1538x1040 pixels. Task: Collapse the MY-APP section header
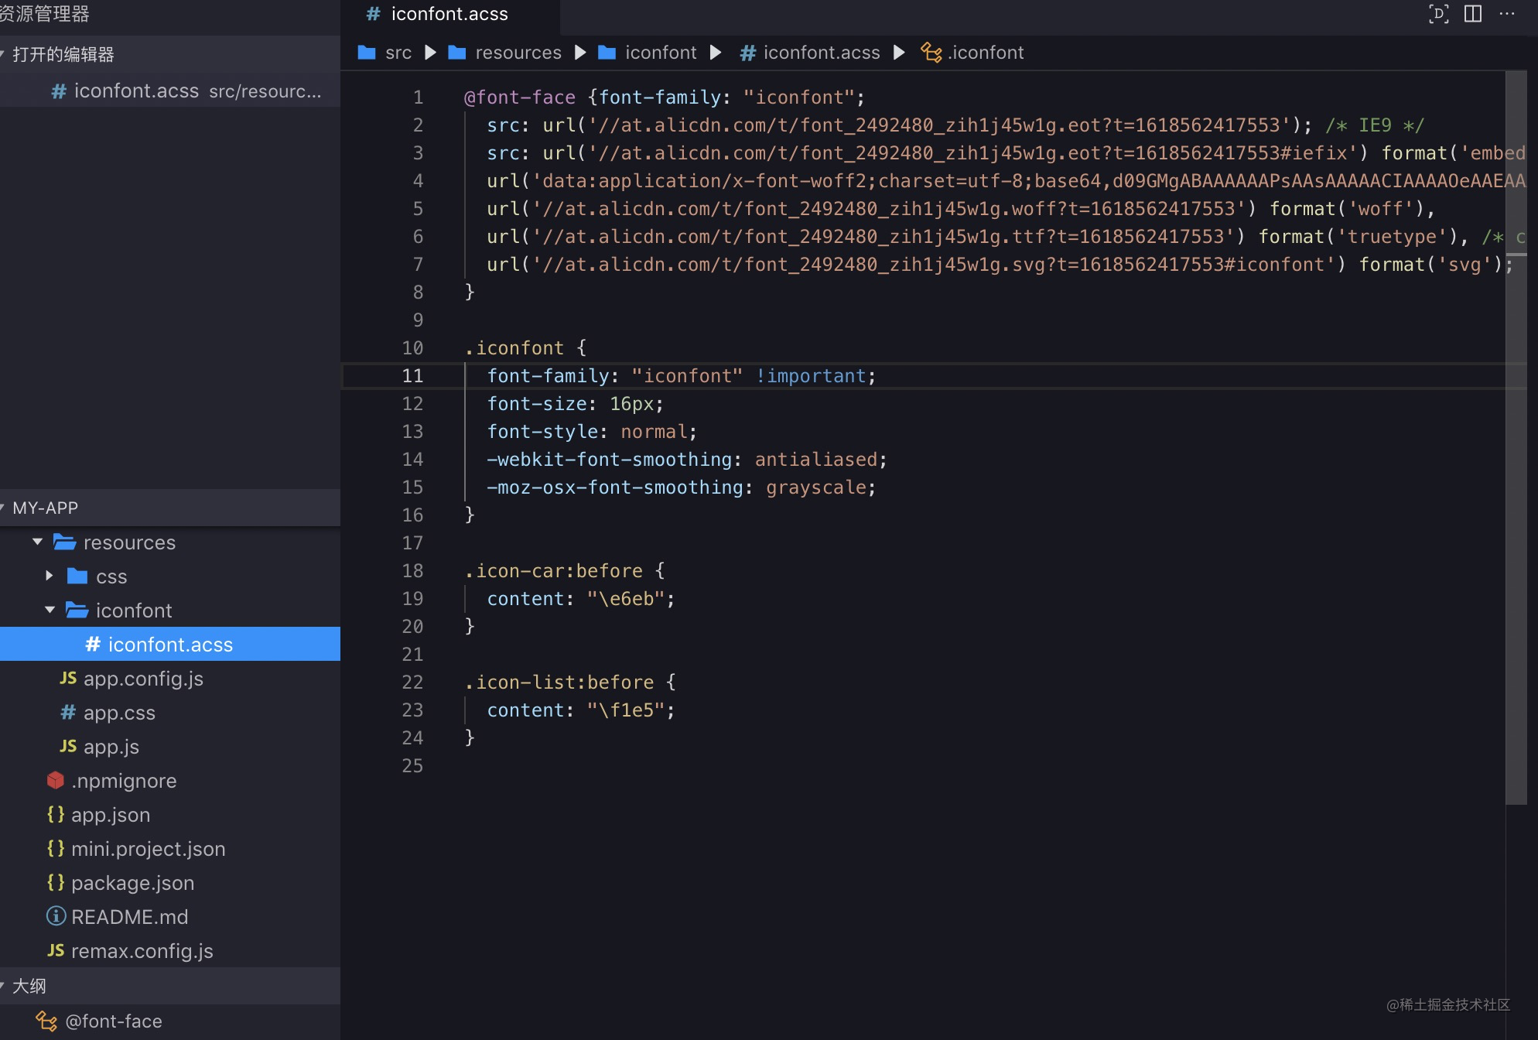(x=45, y=508)
